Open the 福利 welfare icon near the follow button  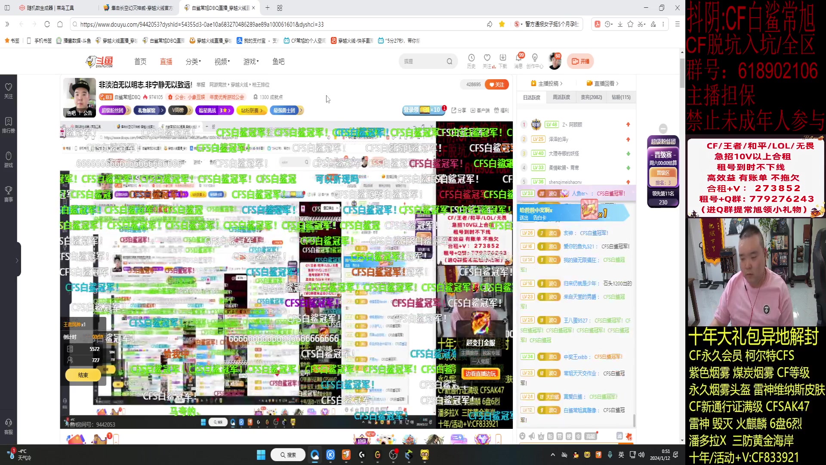501,110
